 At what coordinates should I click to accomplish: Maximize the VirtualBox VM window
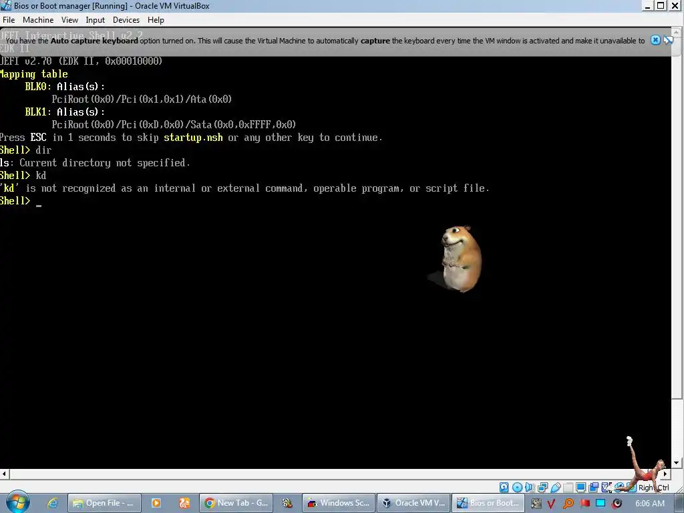[661, 5]
